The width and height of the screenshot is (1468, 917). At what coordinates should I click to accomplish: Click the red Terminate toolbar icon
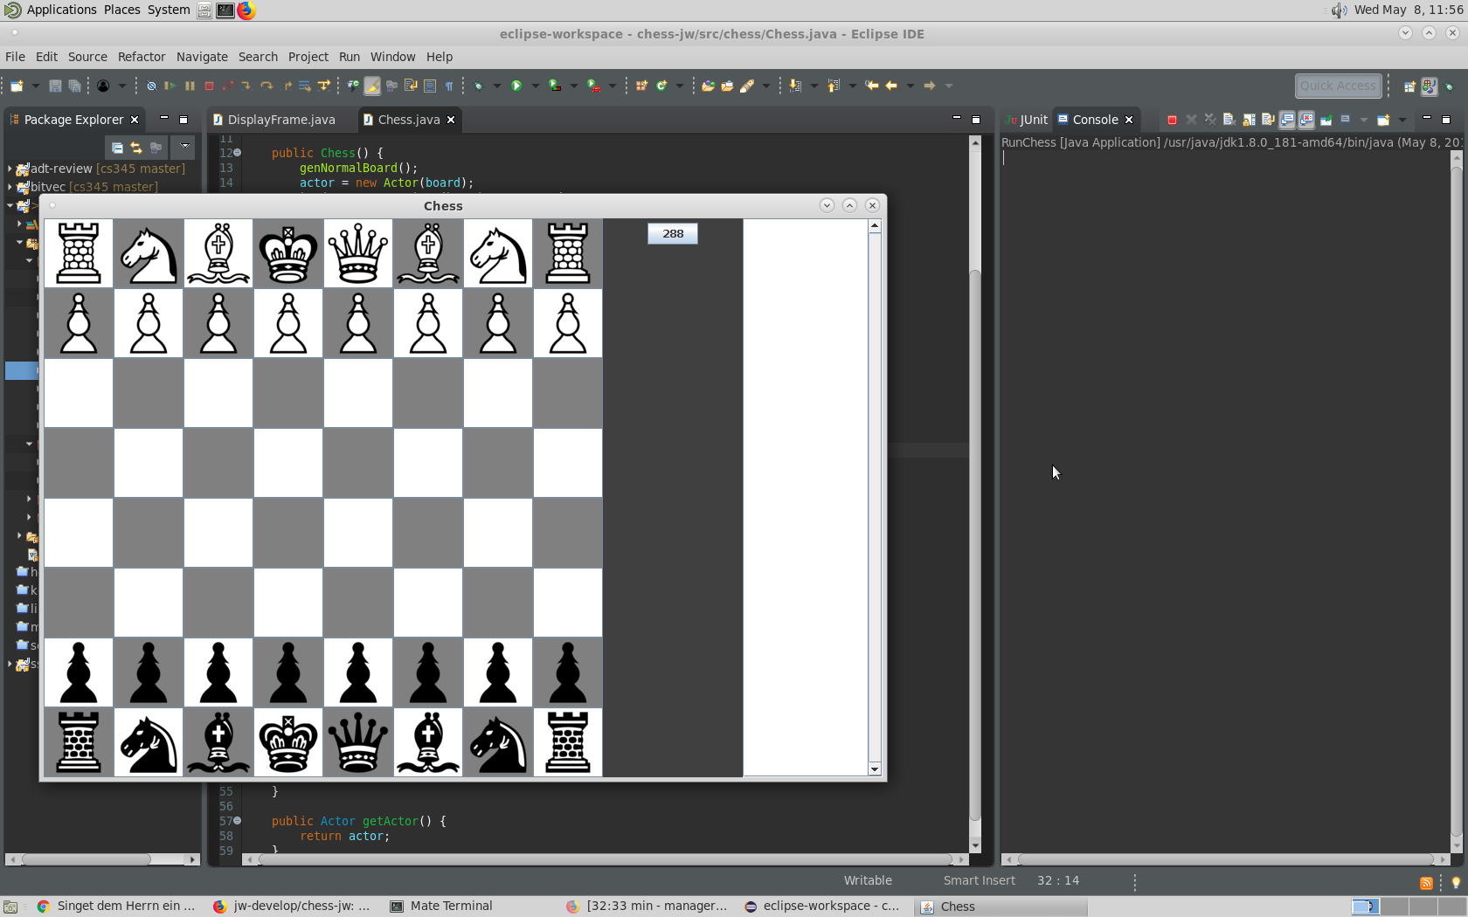[209, 86]
